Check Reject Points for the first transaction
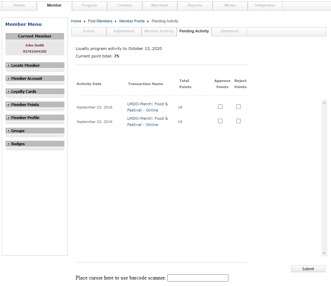This screenshot has width=331, height=286. pos(238,106)
